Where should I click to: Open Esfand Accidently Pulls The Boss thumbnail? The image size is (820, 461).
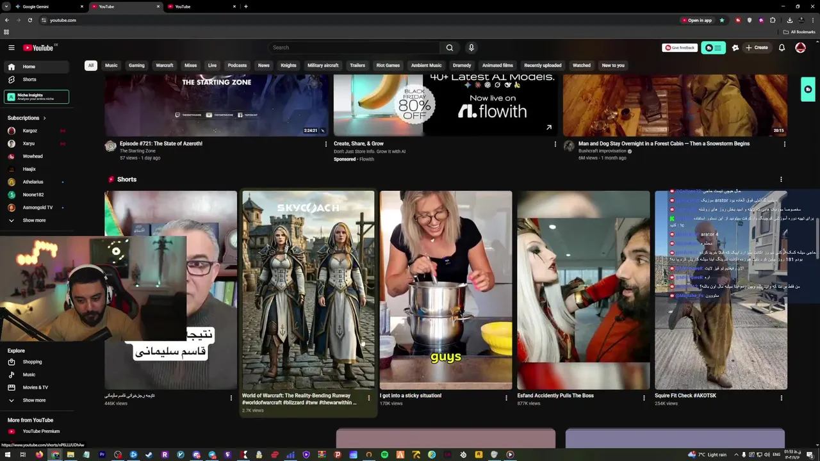coord(584,289)
